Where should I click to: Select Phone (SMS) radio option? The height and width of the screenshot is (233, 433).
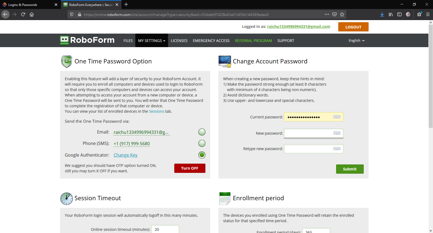click(x=202, y=143)
